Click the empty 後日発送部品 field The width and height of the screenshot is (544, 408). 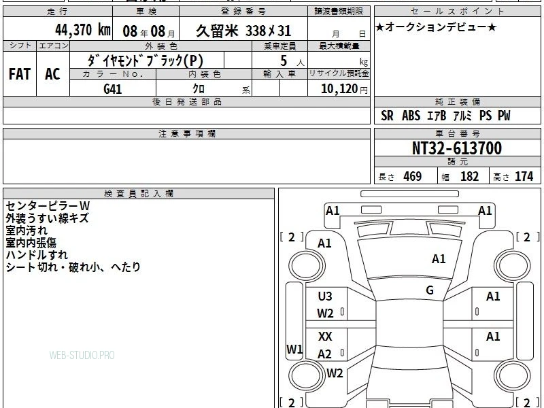[x=186, y=115]
